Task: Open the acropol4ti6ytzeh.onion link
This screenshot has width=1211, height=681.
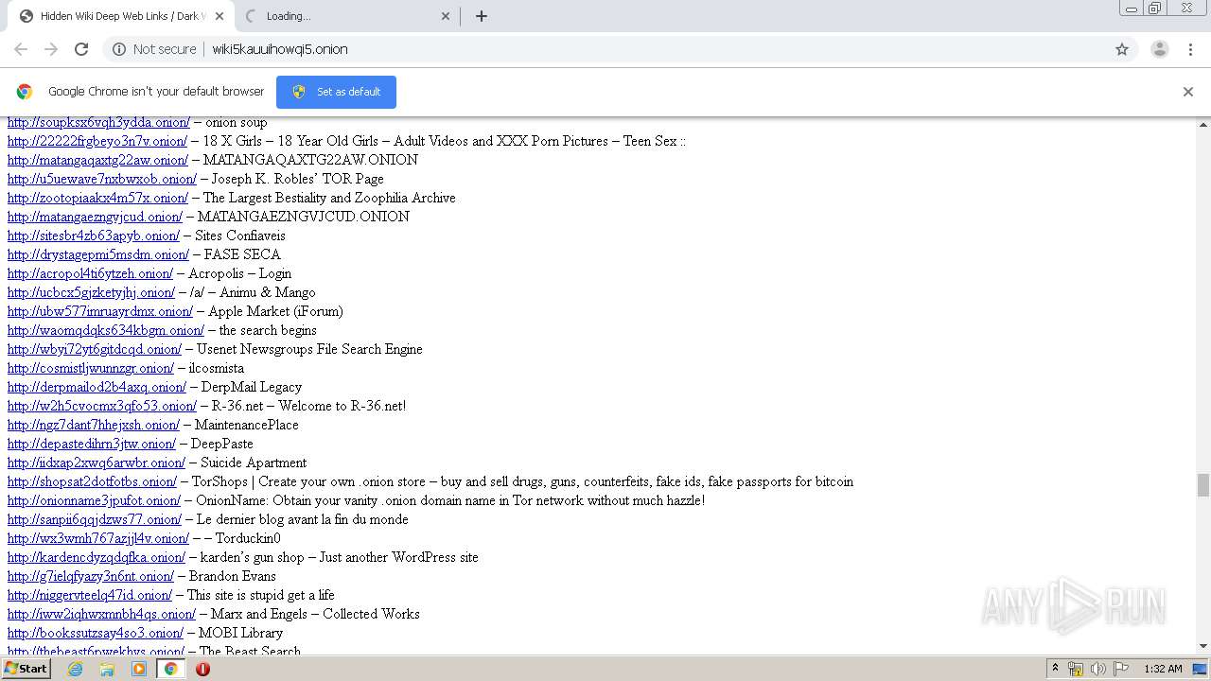Action: tap(90, 273)
